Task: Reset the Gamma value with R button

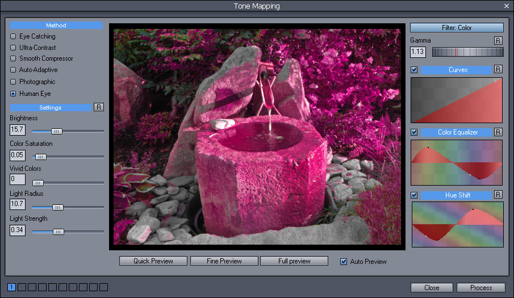Action: pos(498,40)
